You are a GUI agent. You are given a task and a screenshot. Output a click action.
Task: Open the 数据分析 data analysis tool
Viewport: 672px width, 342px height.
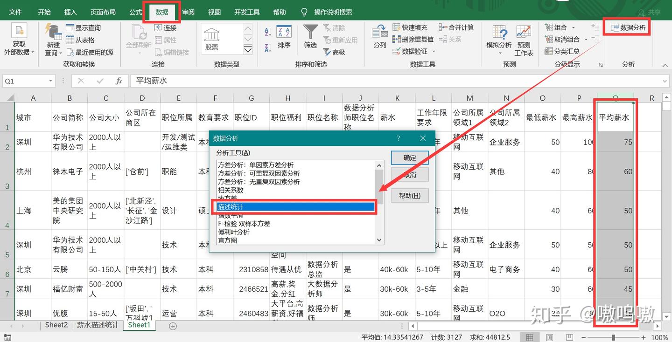[x=627, y=27]
